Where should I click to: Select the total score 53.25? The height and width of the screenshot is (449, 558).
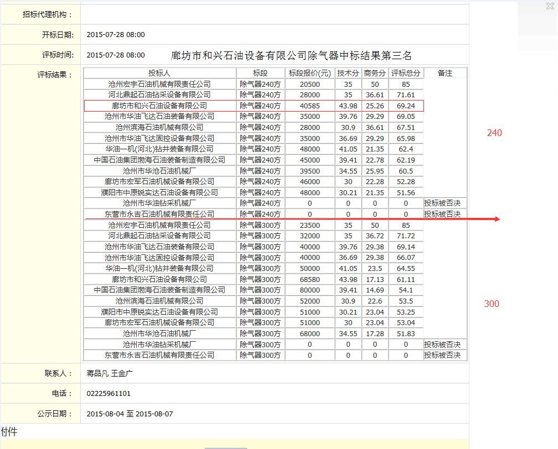pos(406,312)
